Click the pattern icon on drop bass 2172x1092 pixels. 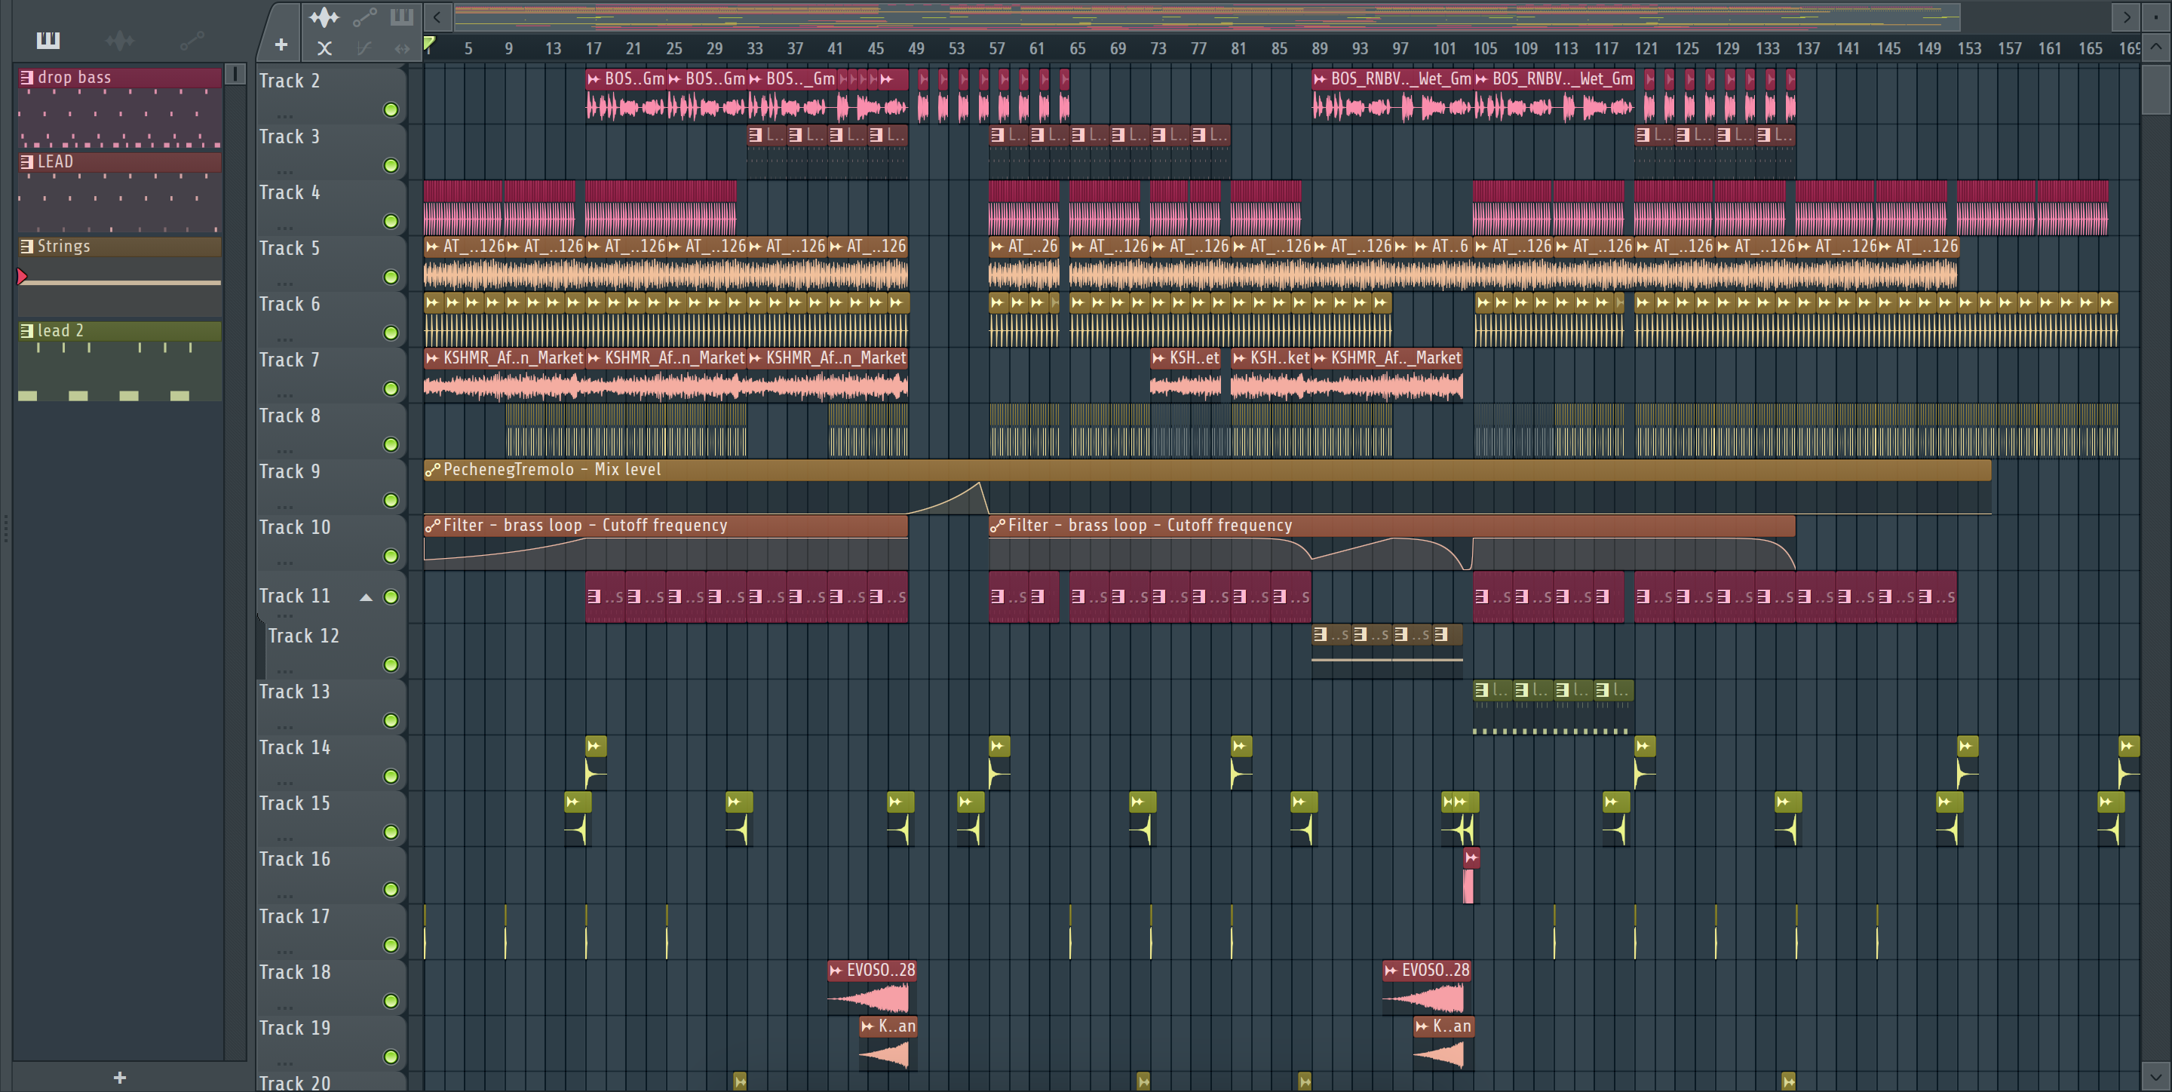[x=27, y=77]
